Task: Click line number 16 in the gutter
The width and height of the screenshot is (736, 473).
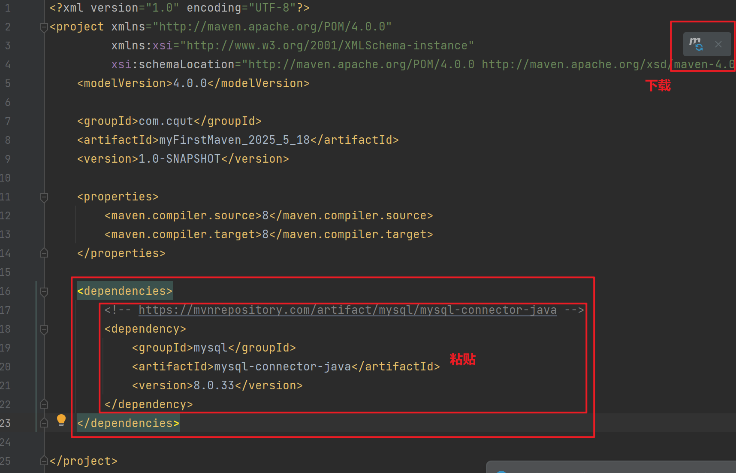Action: [x=5, y=291]
